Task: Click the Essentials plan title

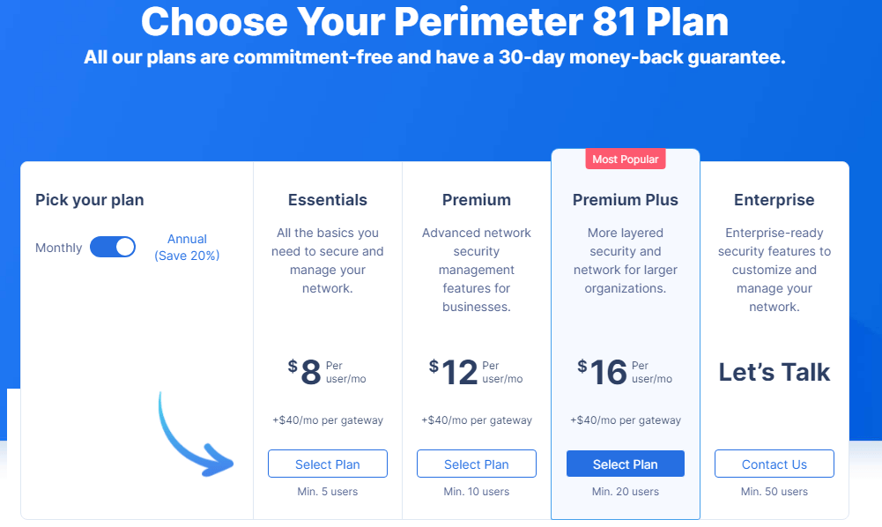Action: pyautogui.click(x=327, y=200)
